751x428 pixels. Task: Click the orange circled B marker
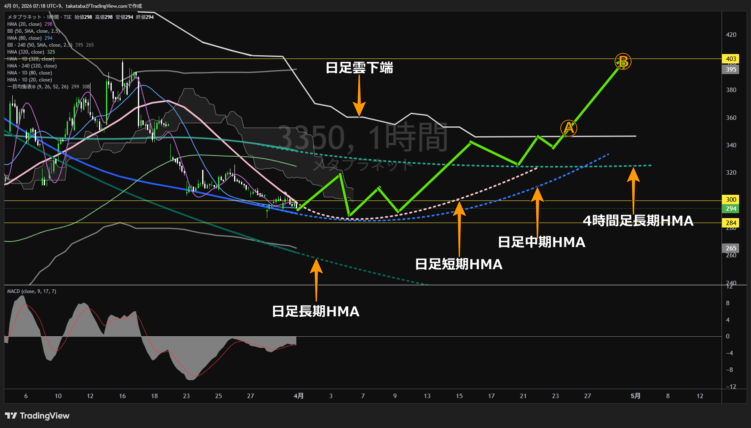click(623, 62)
